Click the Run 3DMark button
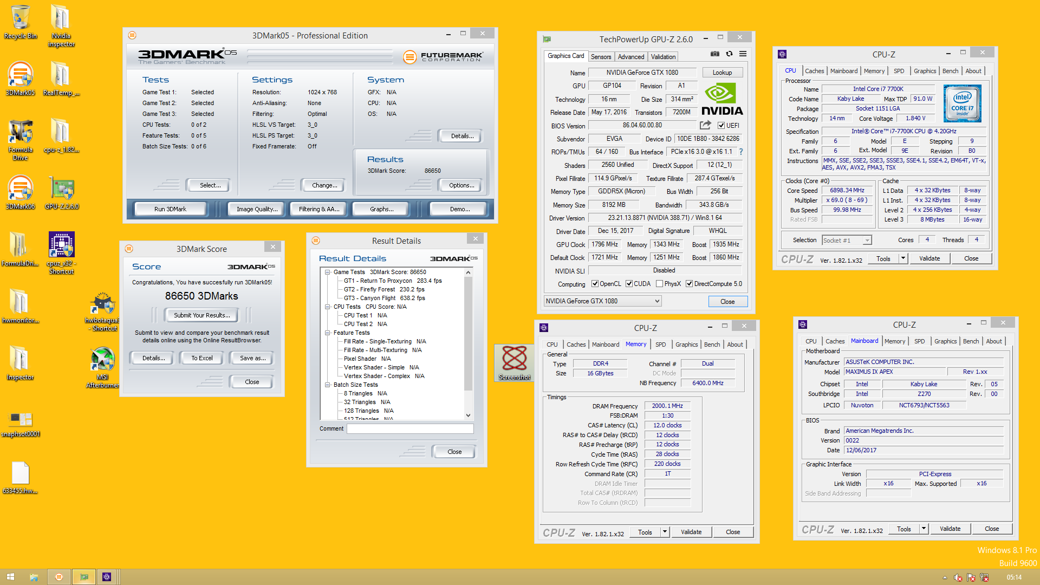This screenshot has width=1040, height=585. [170, 209]
